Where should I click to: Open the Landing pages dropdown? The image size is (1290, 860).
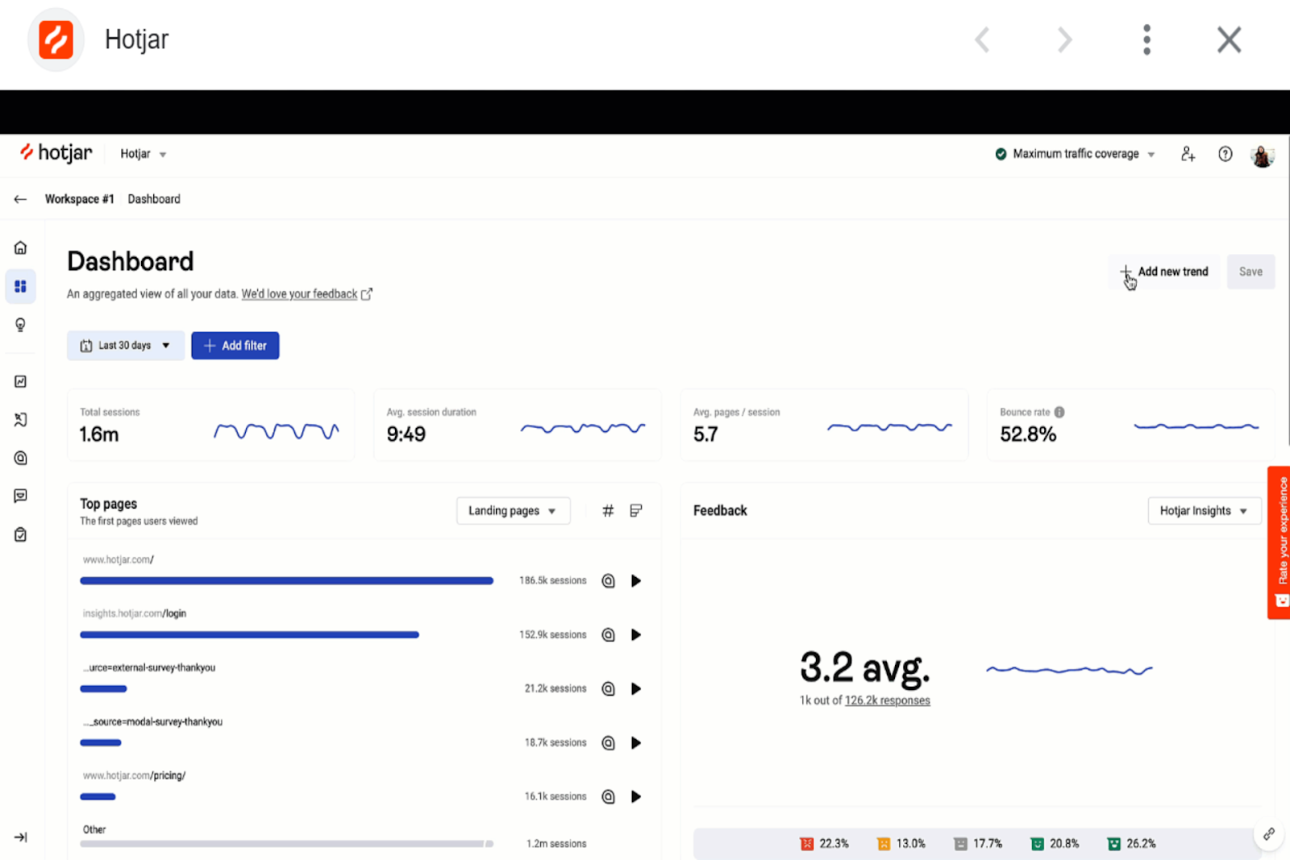pos(513,511)
